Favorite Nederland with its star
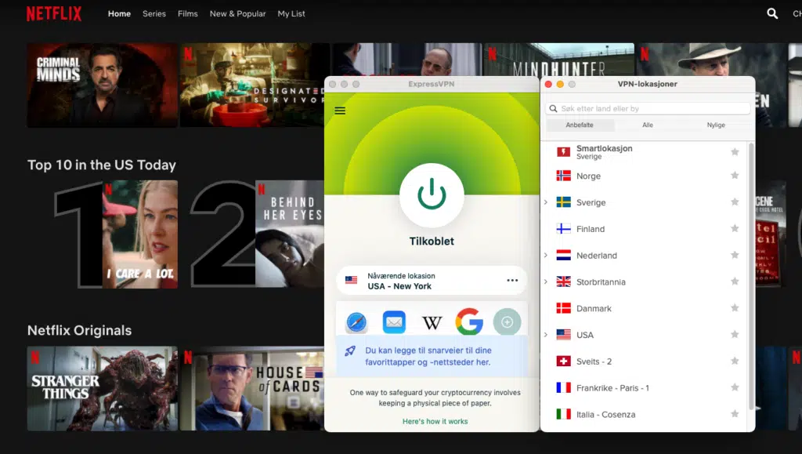This screenshot has width=802, height=454. click(735, 256)
